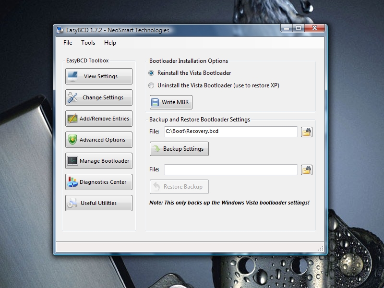The width and height of the screenshot is (384, 288).
Task: Maximize the EasyBCD window
Action: [x=298, y=28]
